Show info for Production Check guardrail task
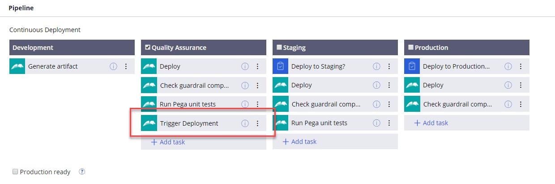555x184 pixels. click(508, 104)
